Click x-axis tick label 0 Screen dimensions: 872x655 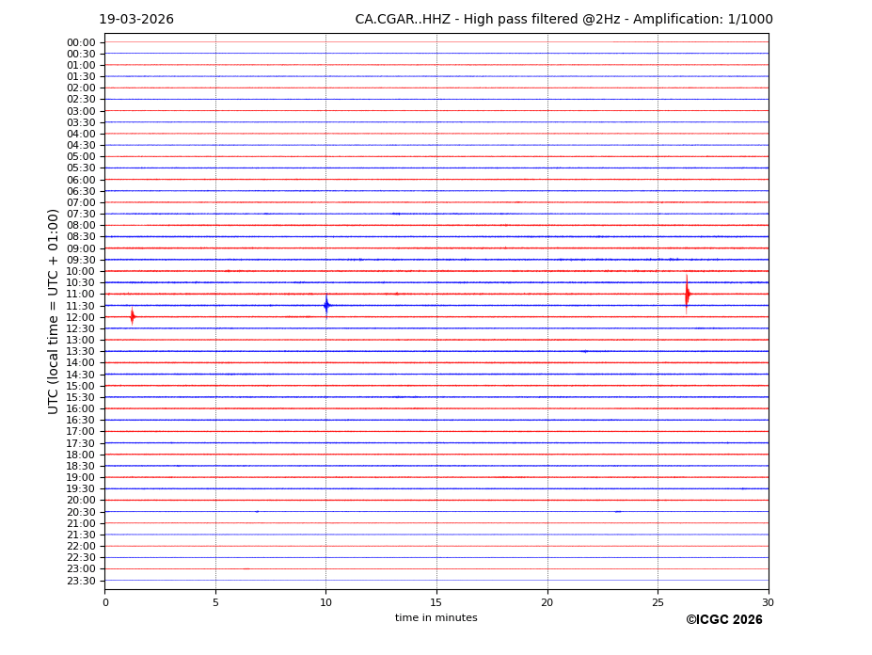(105, 602)
